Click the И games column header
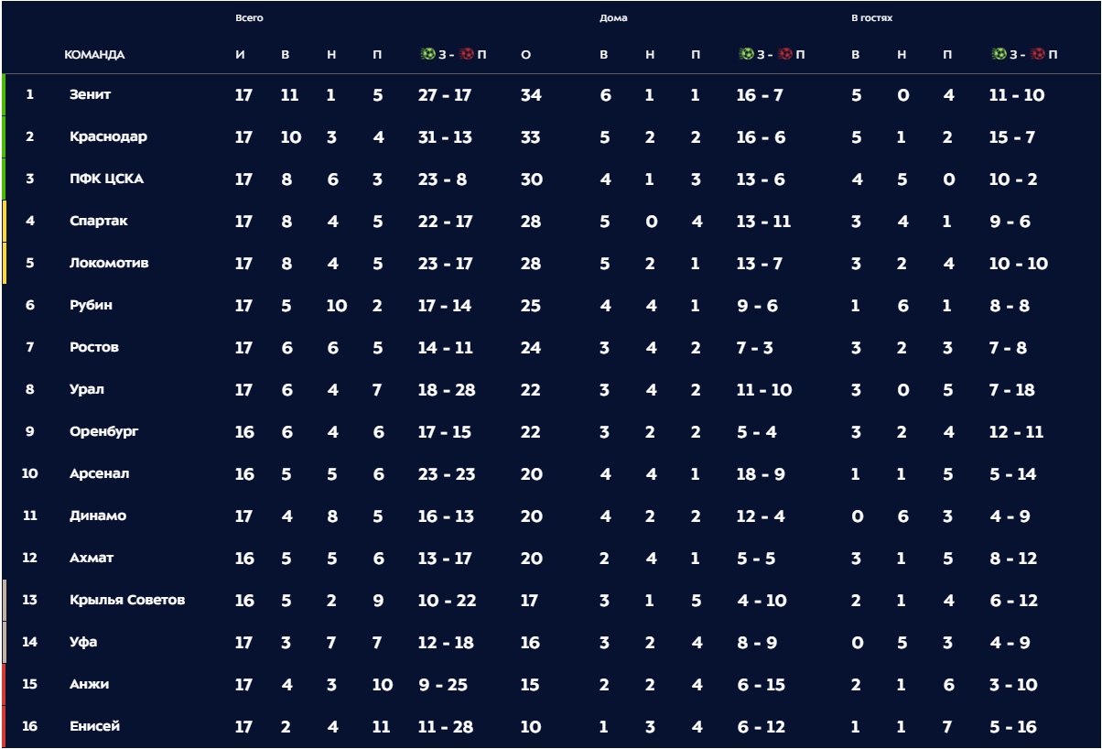 pyautogui.click(x=240, y=55)
